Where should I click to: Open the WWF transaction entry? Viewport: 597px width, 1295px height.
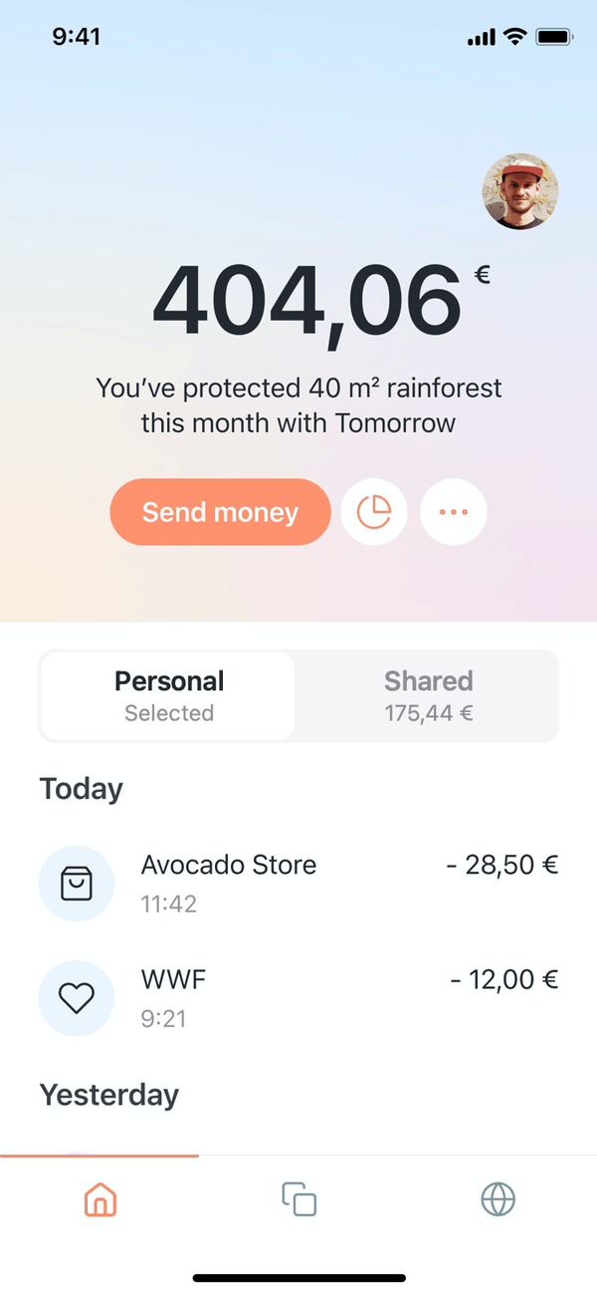coord(298,998)
